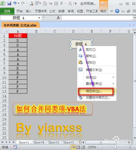
Task: Click the 100% zoom level
Action: coord(92,147)
